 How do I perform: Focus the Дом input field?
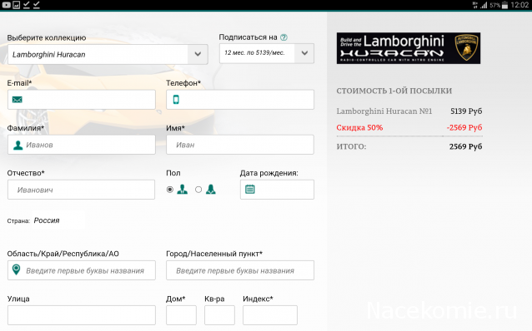click(181, 315)
